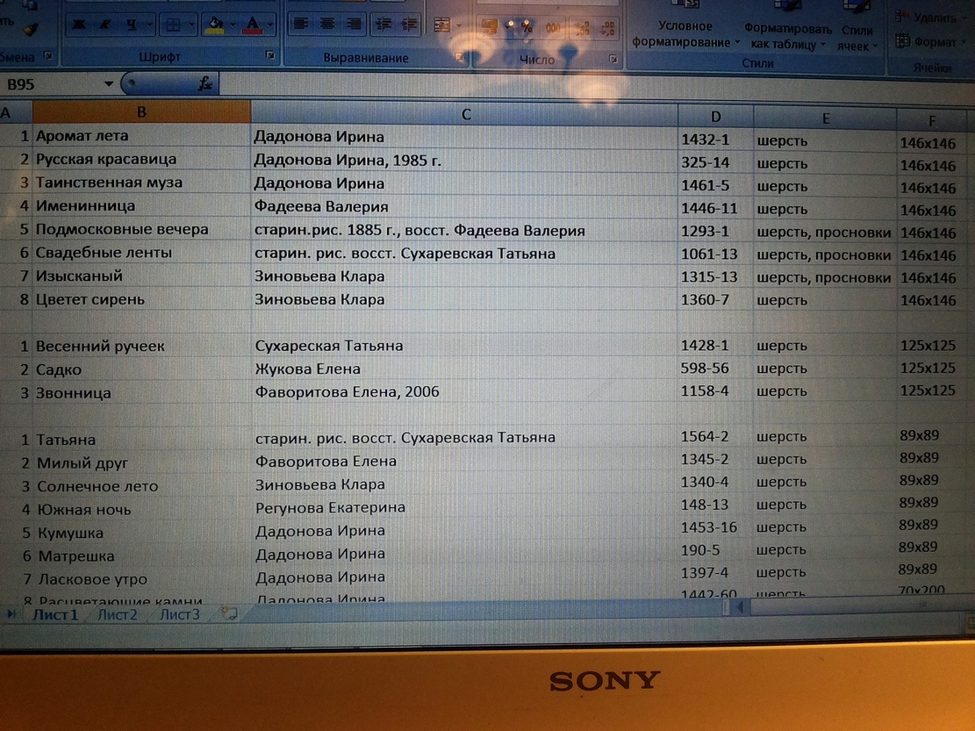Align text to the left
This screenshot has height=731, width=975.
(301, 25)
